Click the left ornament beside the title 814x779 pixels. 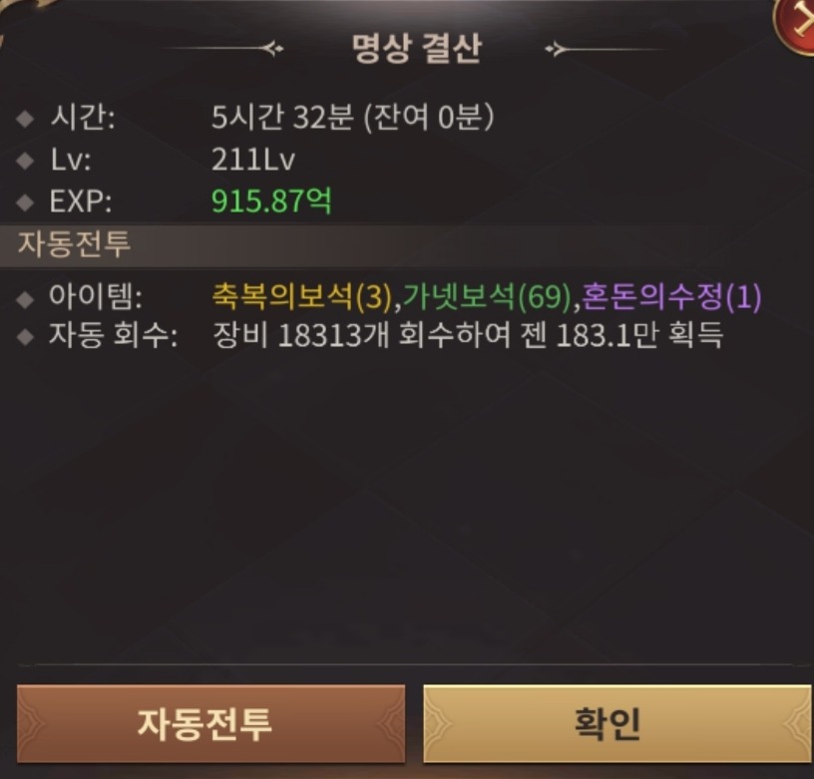(223, 49)
